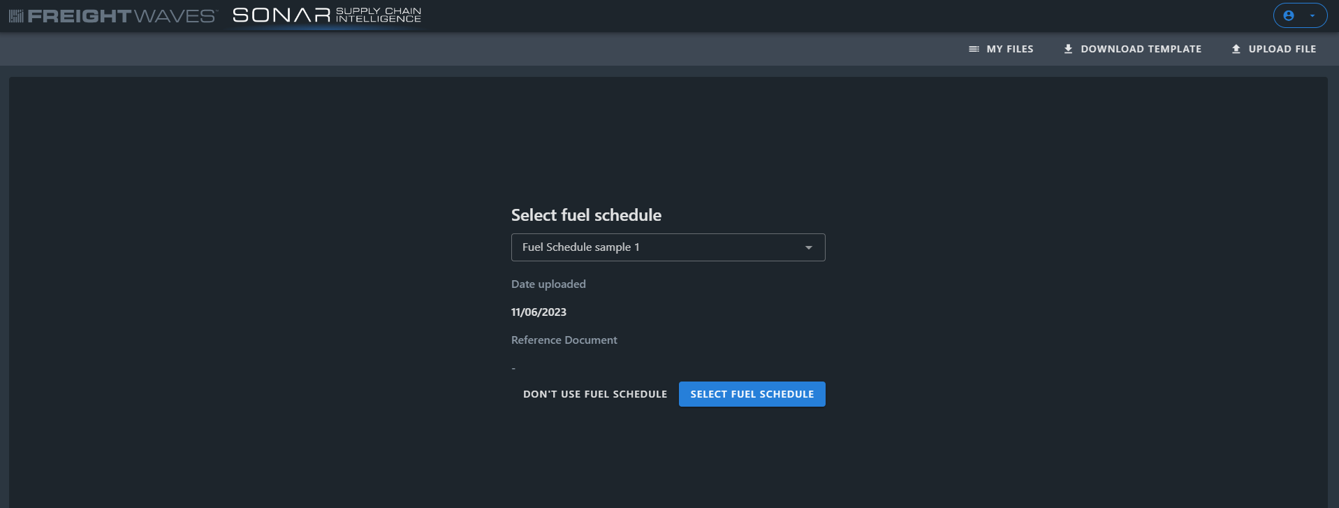
Task: Click the SONAR Supply Chain Intelligence logo
Action: (327, 15)
